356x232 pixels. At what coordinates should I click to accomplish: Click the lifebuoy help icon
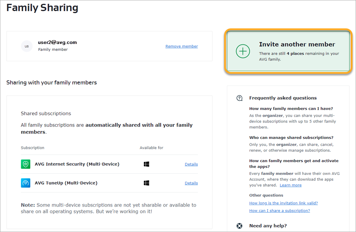tap(239, 226)
